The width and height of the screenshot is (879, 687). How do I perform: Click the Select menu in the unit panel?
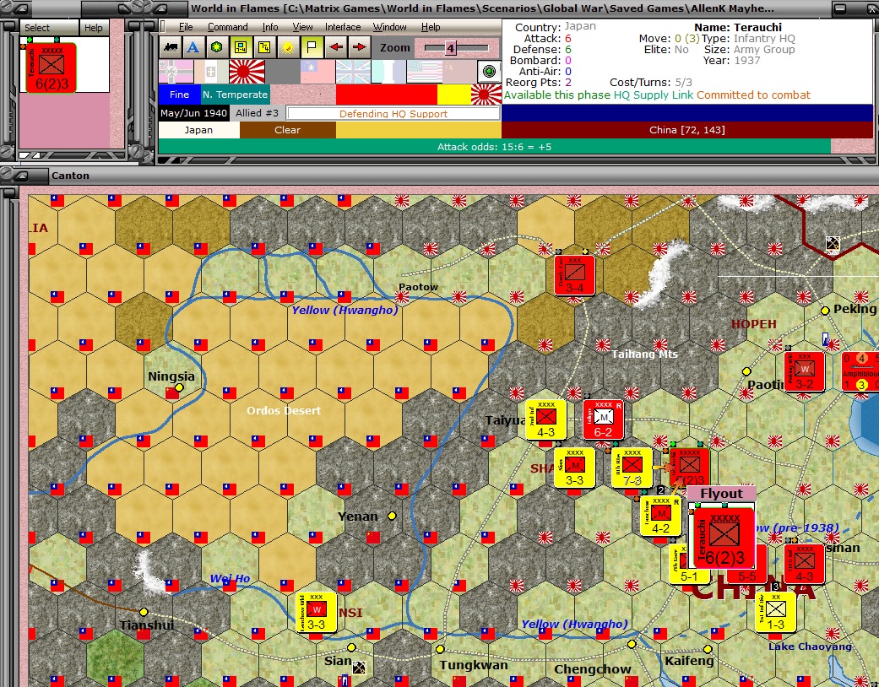(x=37, y=28)
